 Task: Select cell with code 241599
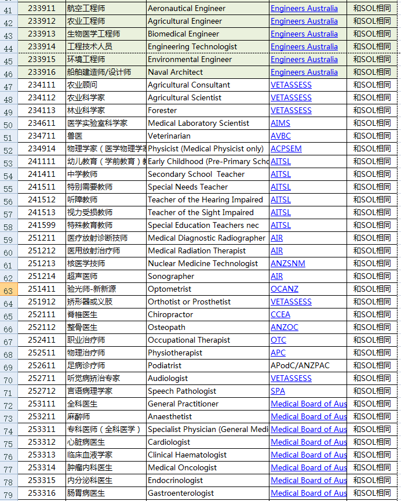point(42,225)
